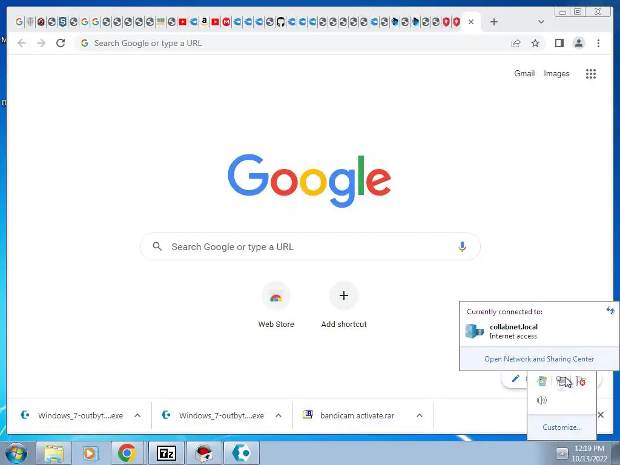Switch to the gray shield icon tab
The height and width of the screenshot is (465, 620).
[30, 22]
